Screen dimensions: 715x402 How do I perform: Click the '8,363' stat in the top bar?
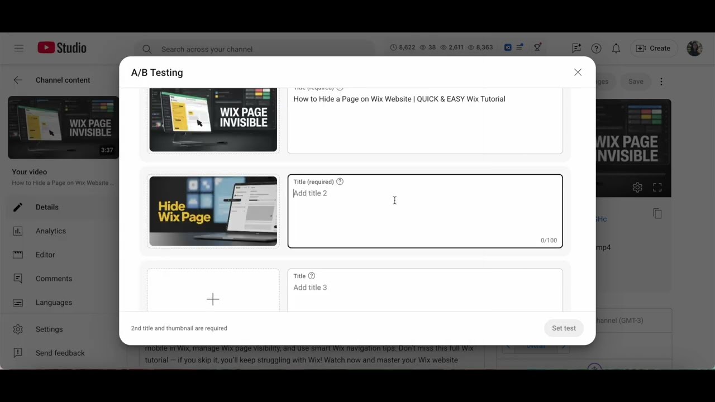[480, 47]
